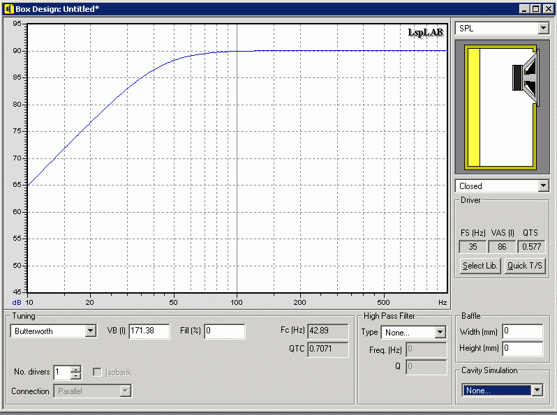Open the Butterworth tuning dropdown

click(90, 331)
